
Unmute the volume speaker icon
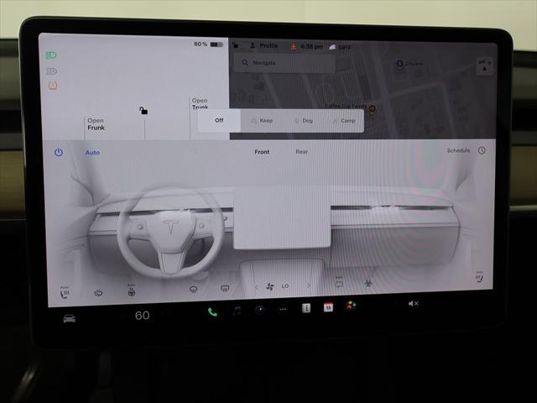(414, 304)
